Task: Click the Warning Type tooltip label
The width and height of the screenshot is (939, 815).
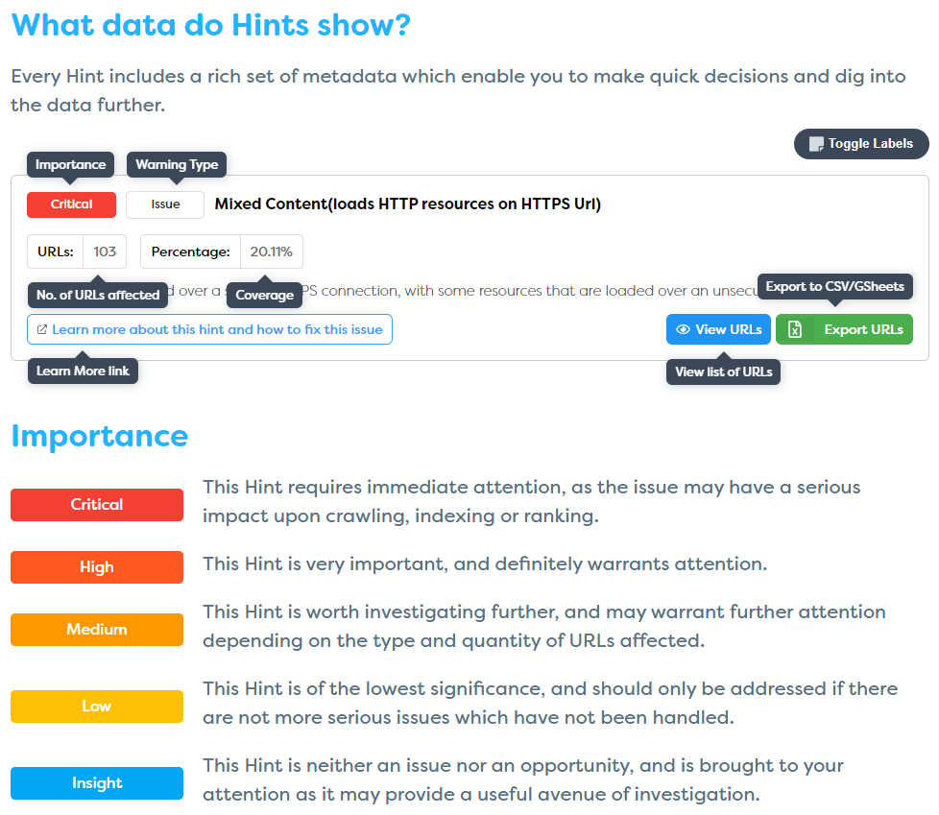Action: (177, 165)
